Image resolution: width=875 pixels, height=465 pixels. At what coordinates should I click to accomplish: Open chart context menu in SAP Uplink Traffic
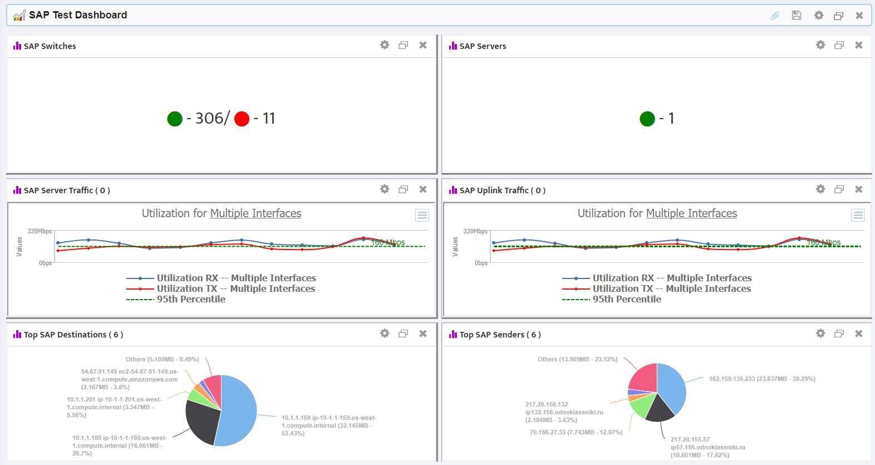click(858, 216)
